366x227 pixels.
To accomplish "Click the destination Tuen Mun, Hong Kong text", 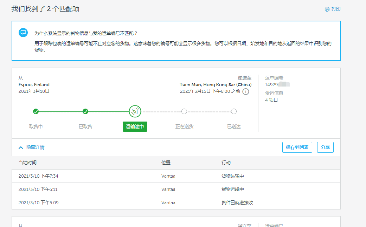I will coord(216,85).
